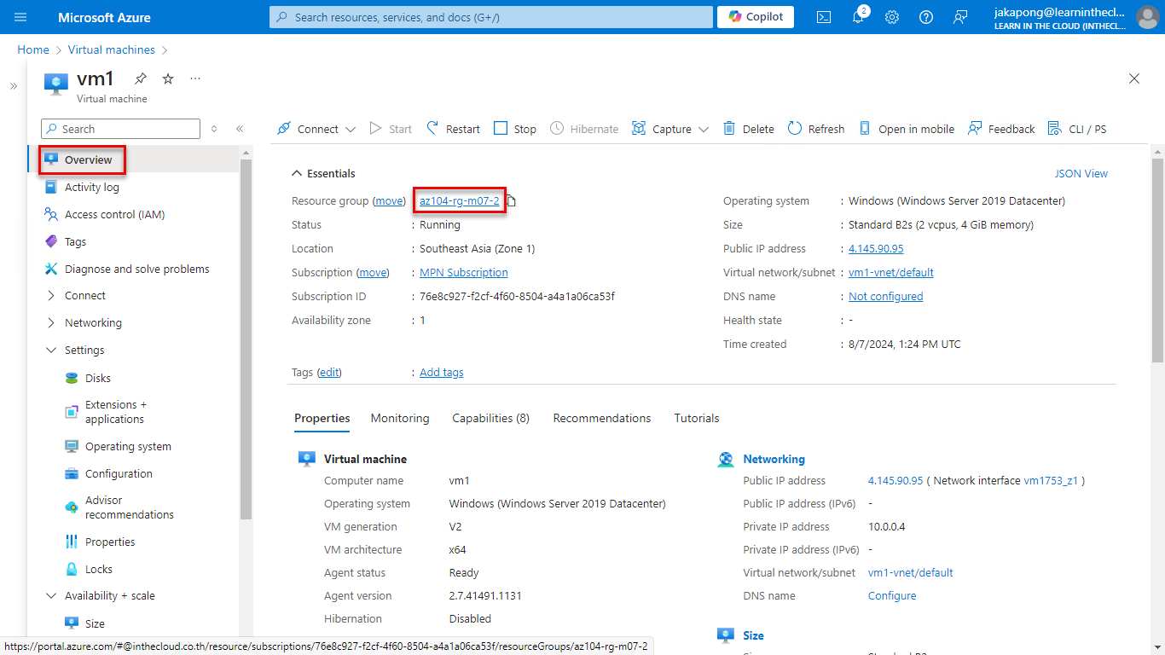Expand the portal left pane chevrons
The height and width of the screenshot is (655, 1165).
[x=13, y=86]
